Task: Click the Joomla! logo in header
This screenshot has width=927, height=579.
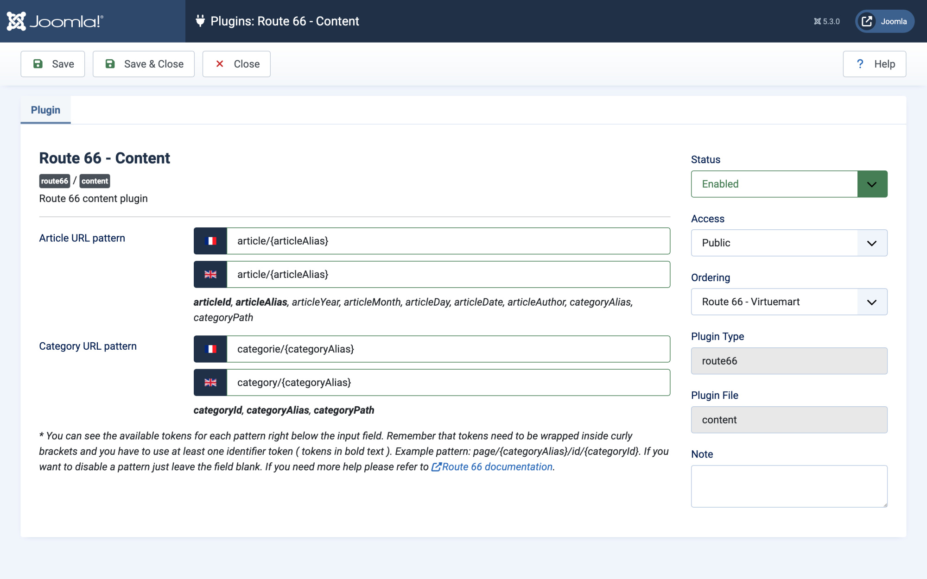Action: pos(55,21)
